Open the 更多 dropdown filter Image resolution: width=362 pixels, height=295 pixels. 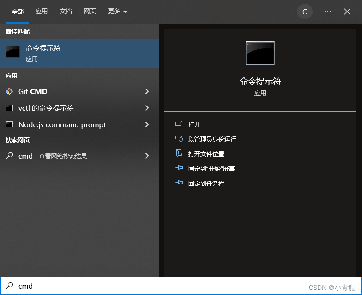coord(117,11)
